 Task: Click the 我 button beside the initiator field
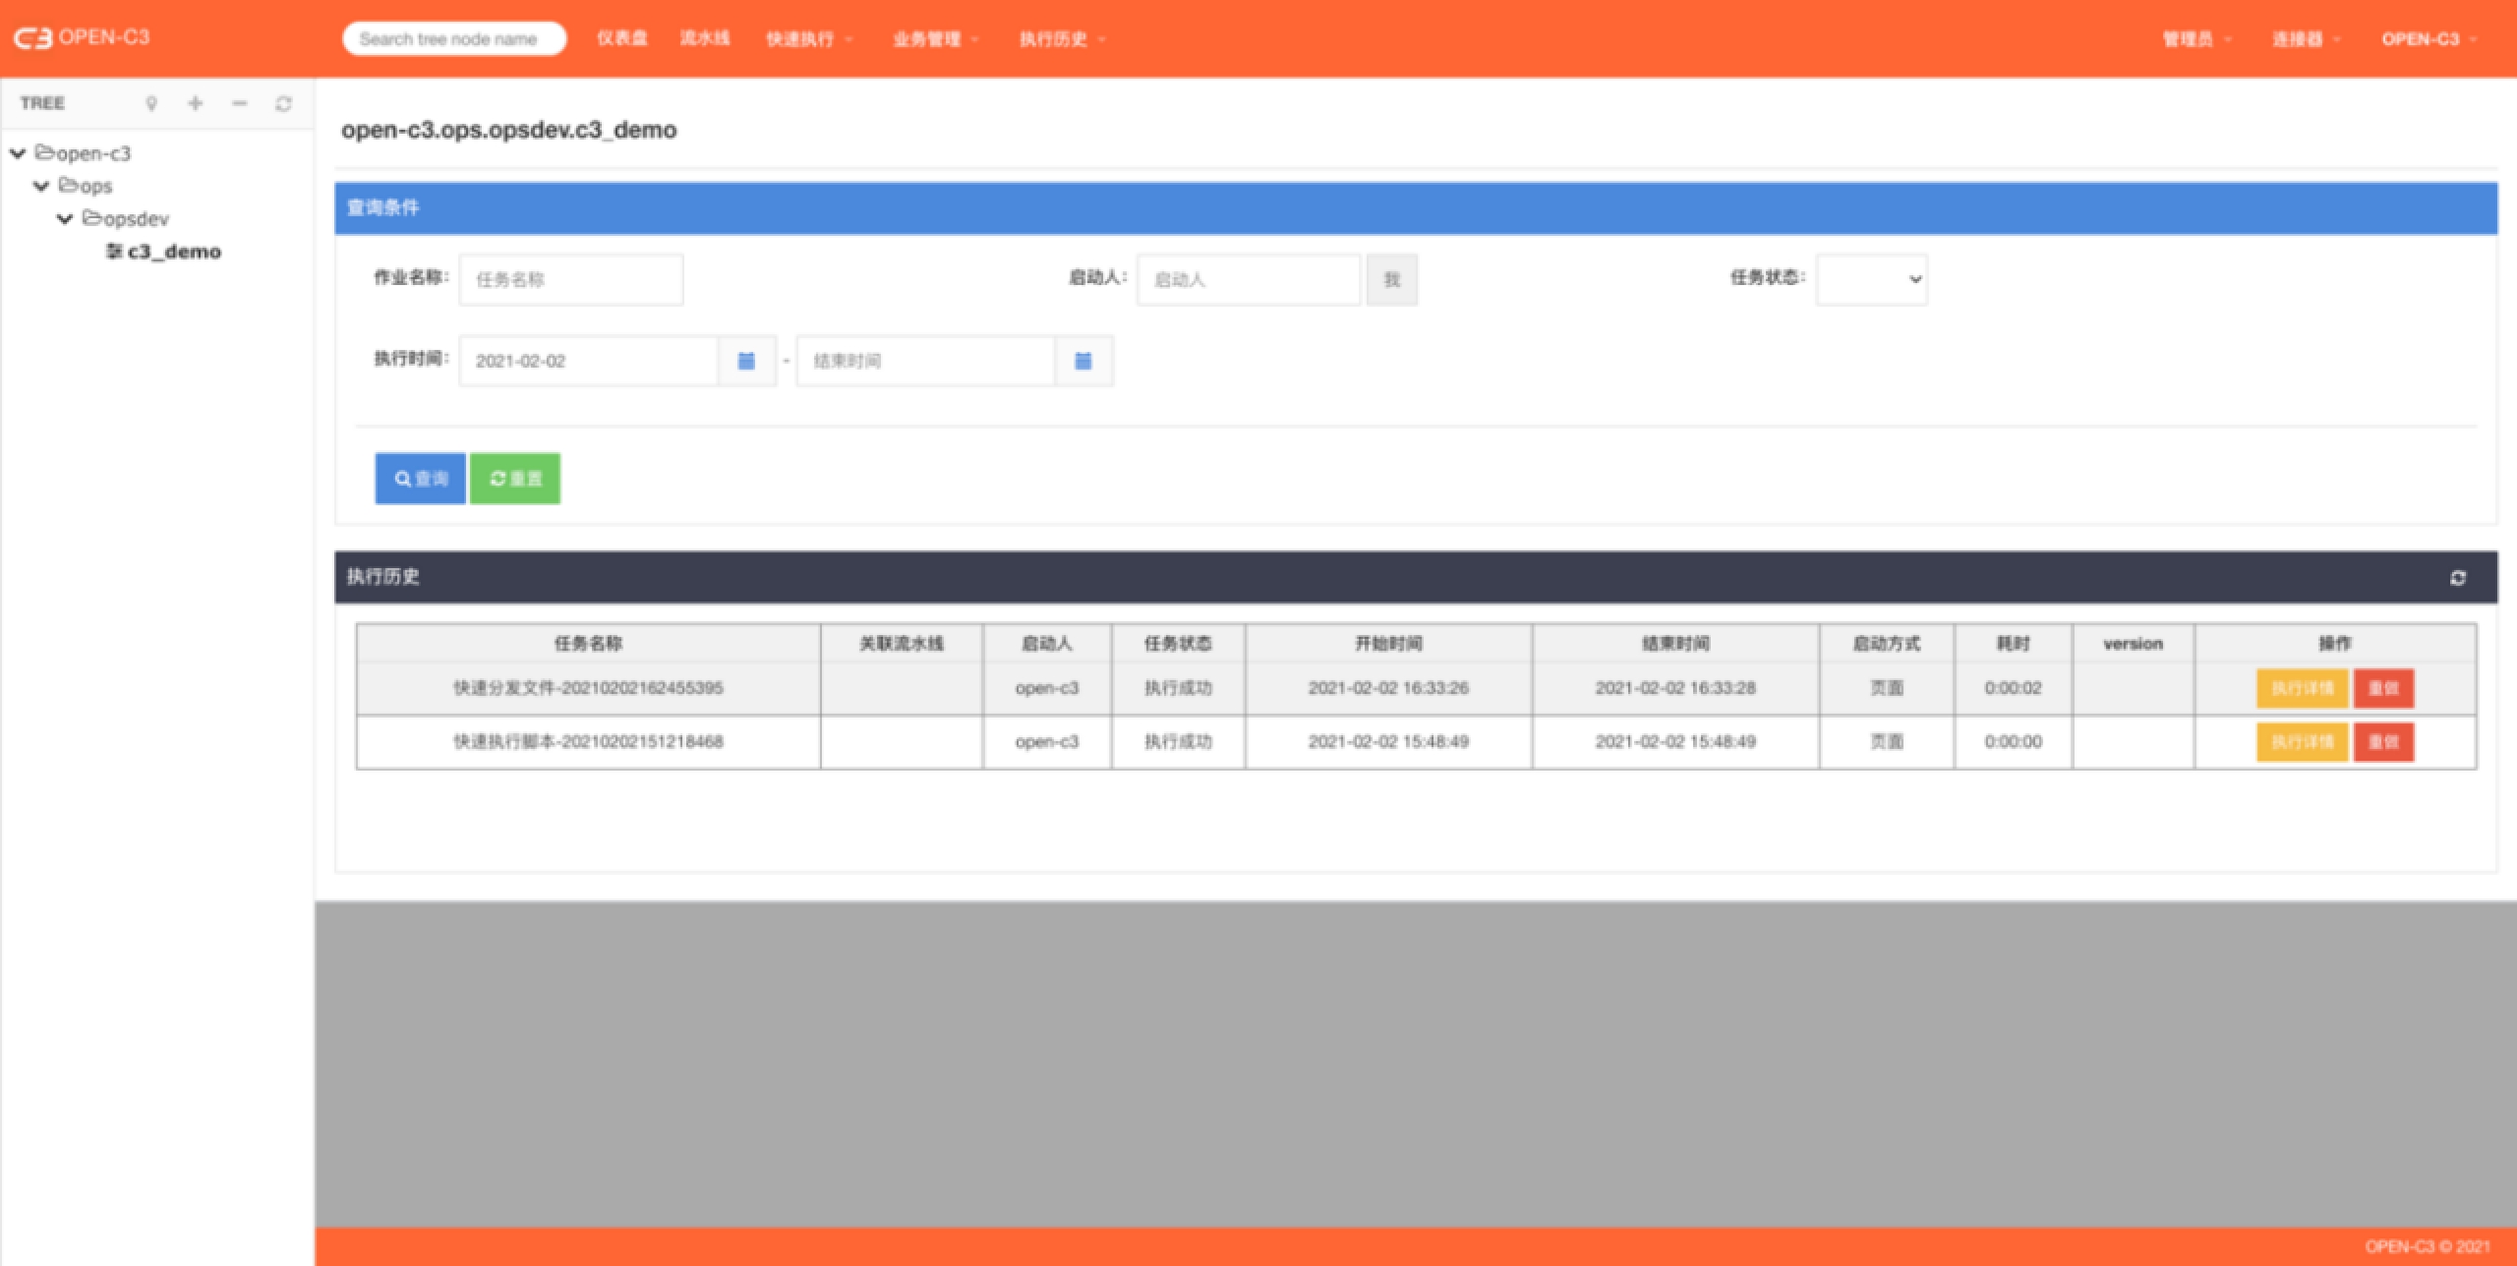pos(1391,279)
